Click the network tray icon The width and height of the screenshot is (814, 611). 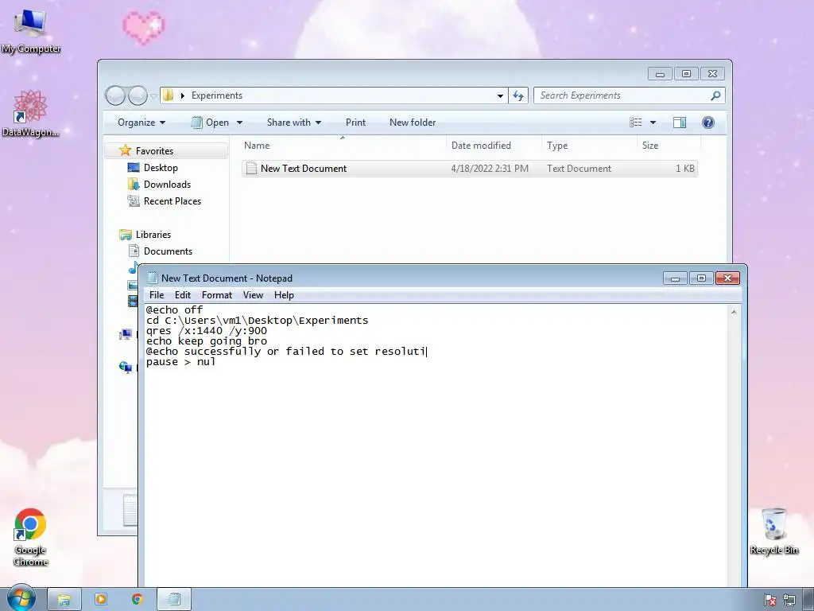click(x=789, y=600)
